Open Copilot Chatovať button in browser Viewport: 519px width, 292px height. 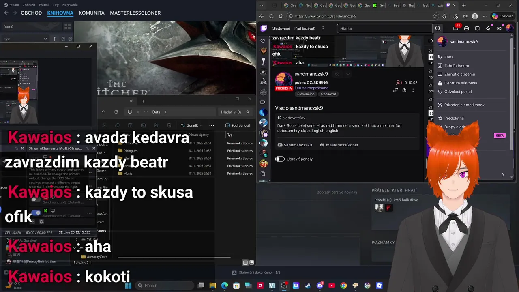coord(502,16)
